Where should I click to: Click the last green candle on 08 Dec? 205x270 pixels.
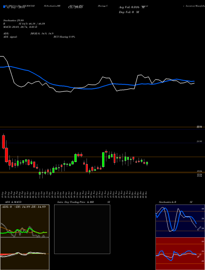point(147,163)
